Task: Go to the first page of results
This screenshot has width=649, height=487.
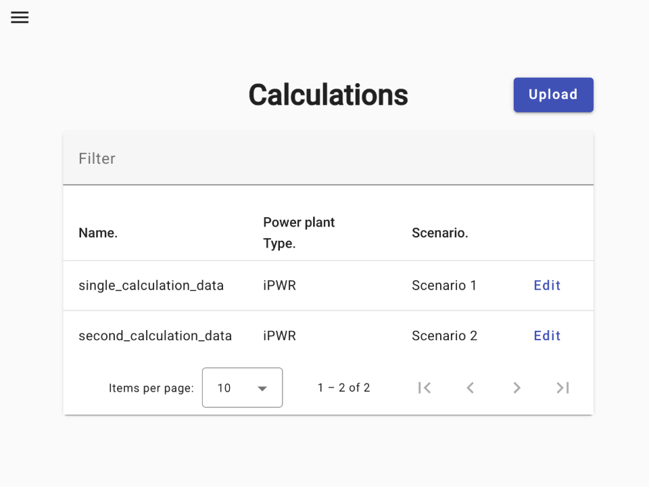Action: (x=425, y=388)
